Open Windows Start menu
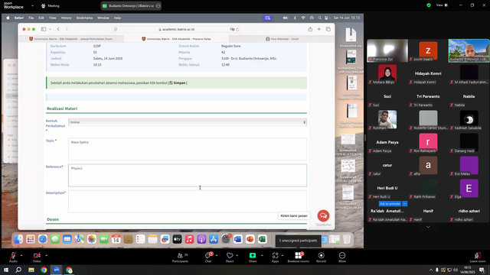490x275 pixels. 6,270
